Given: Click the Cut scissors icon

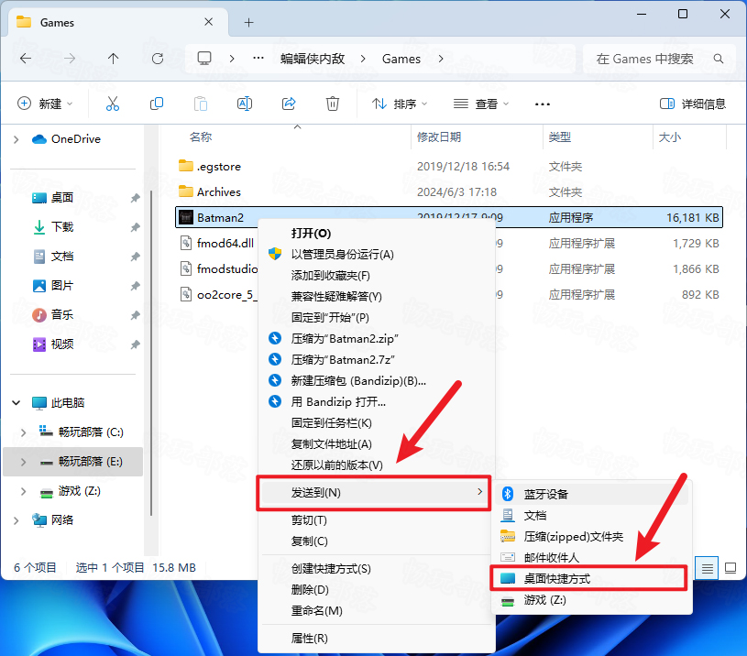Looking at the screenshot, I should coord(113,104).
